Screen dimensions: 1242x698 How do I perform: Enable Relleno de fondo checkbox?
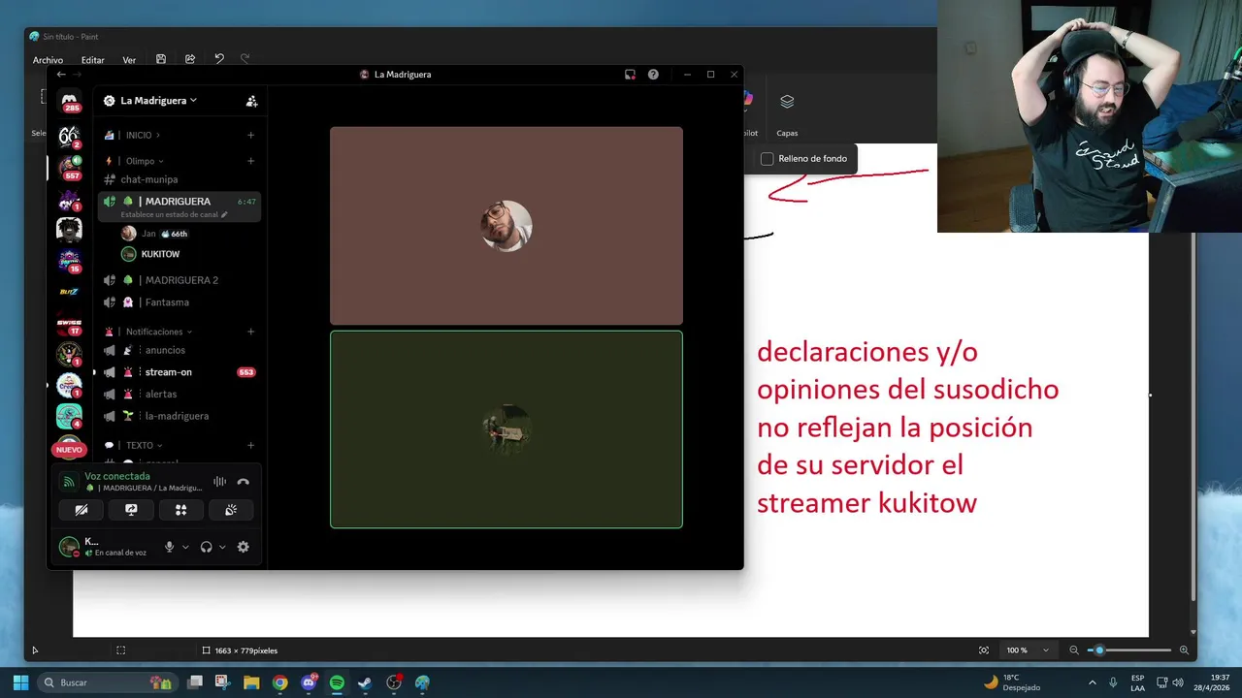click(767, 159)
